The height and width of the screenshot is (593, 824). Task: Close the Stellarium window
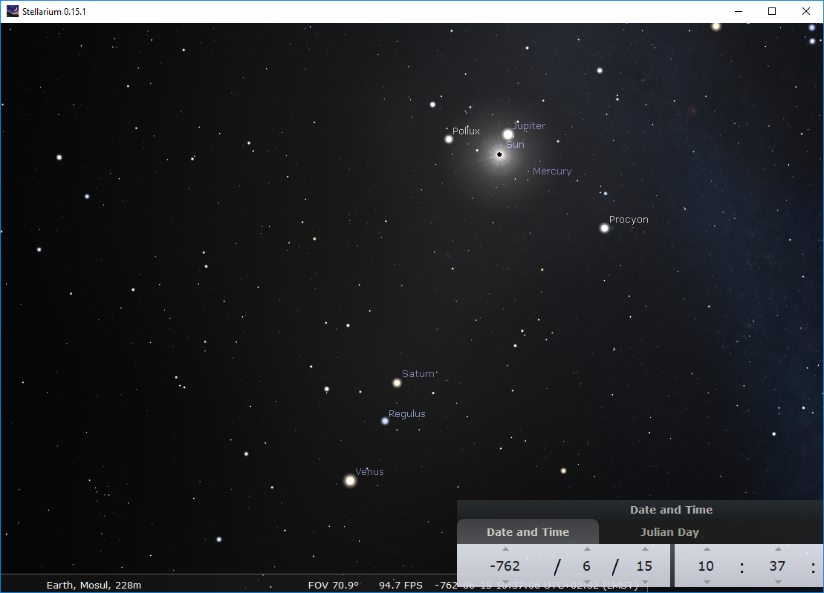click(x=806, y=11)
